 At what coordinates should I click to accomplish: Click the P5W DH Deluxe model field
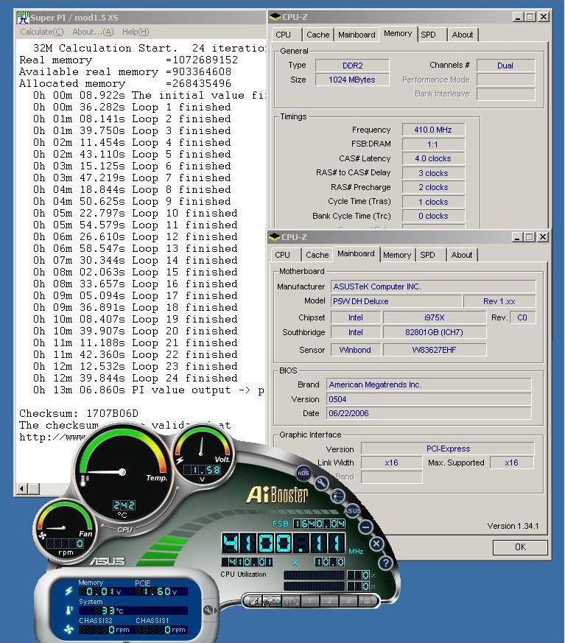(396, 301)
